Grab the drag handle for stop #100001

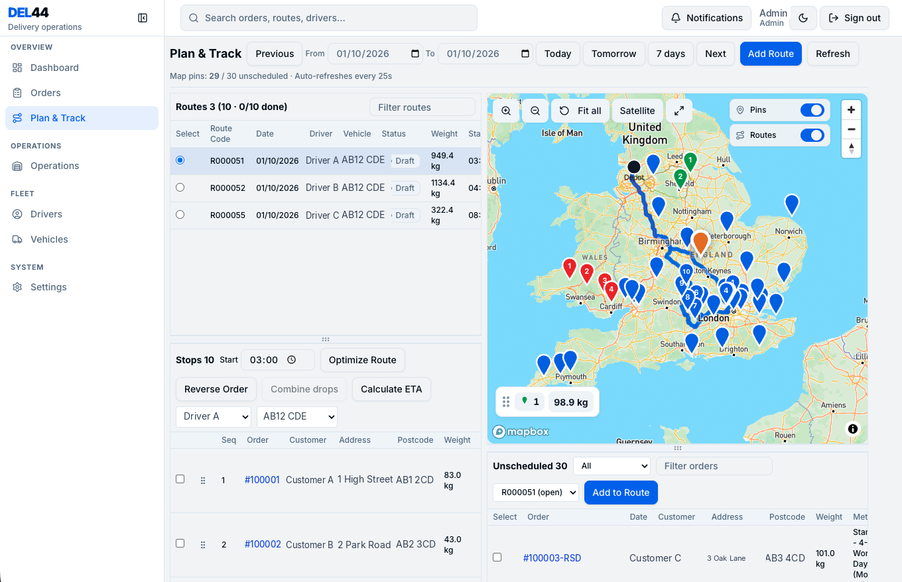coord(203,481)
